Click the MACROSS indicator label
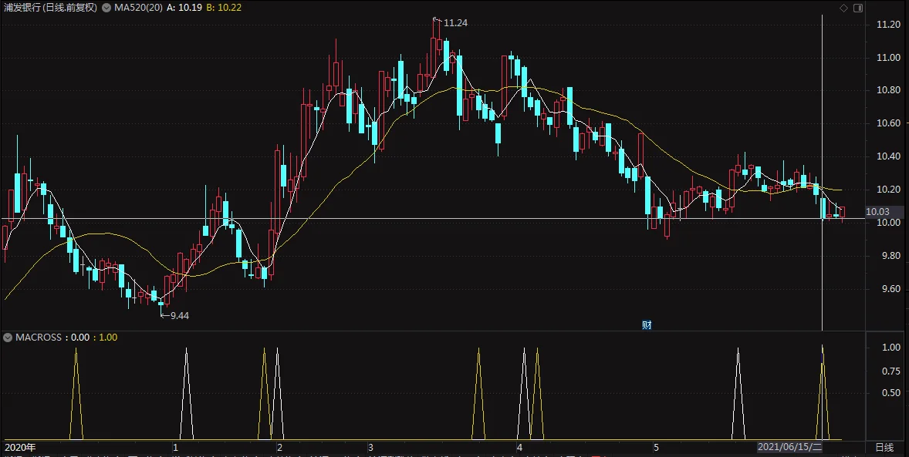909x457 pixels. click(39, 337)
